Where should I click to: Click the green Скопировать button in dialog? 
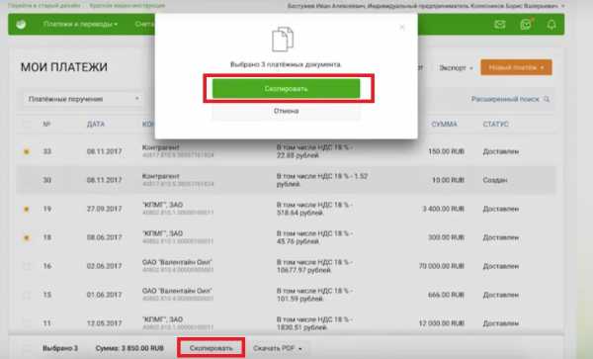click(286, 89)
